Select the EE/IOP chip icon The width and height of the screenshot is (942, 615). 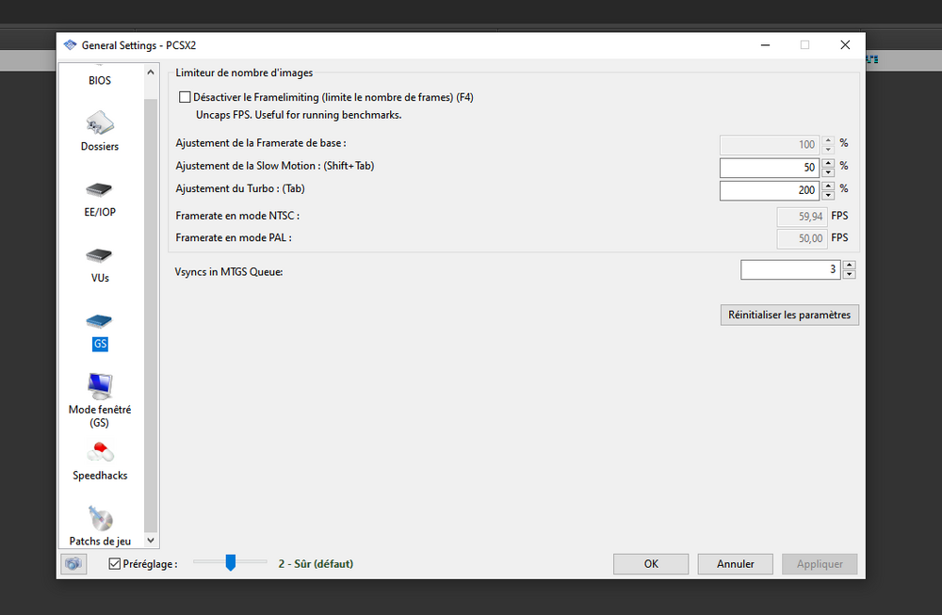point(100,189)
